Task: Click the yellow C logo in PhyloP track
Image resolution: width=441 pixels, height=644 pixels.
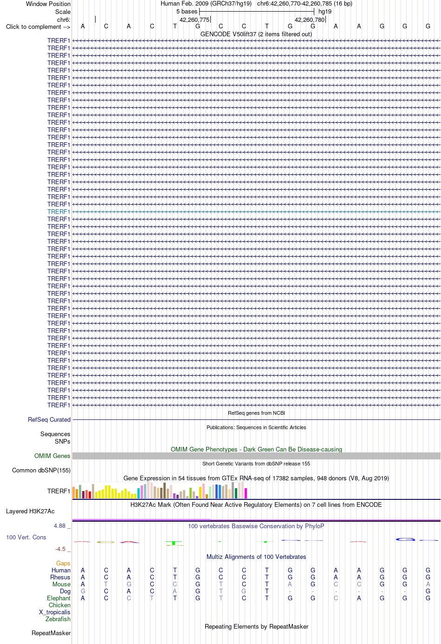Action: pyautogui.click(x=106, y=542)
